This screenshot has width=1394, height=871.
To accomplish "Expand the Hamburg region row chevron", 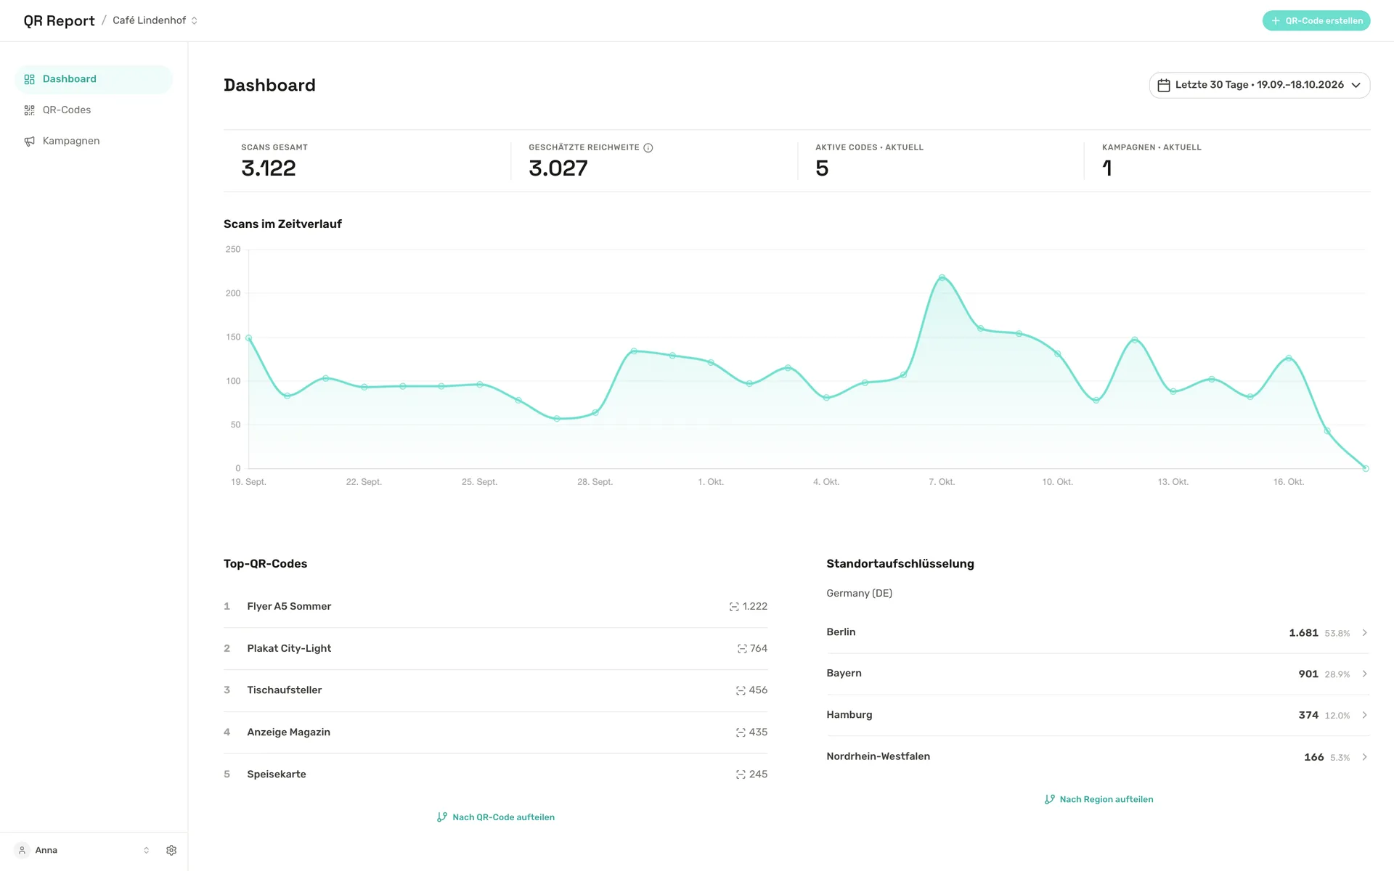I will (x=1364, y=715).
